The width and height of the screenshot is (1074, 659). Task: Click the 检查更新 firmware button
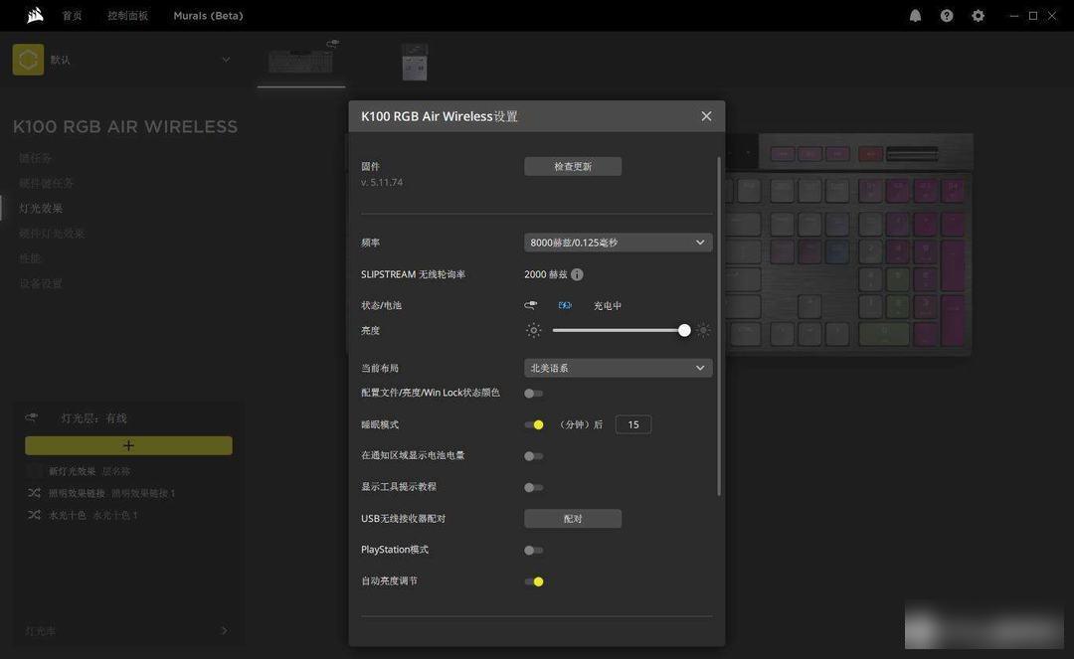tap(573, 166)
